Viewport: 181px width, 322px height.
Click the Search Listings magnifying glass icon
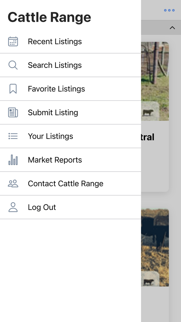point(13,65)
